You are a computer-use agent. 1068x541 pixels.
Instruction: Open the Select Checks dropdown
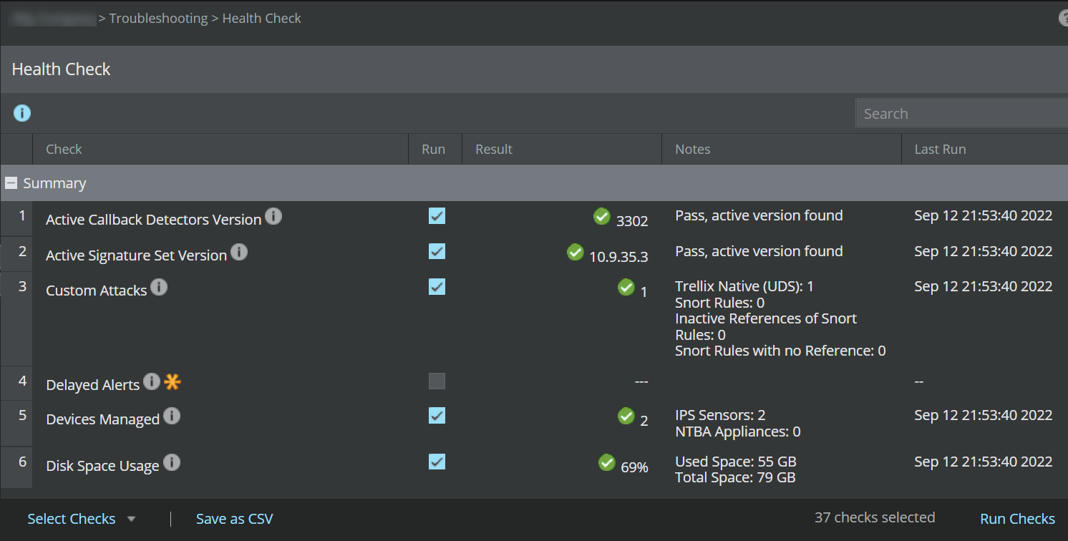click(82, 519)
